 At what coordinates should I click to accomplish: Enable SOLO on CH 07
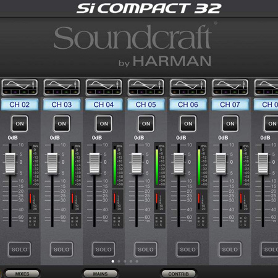[230, 250]
